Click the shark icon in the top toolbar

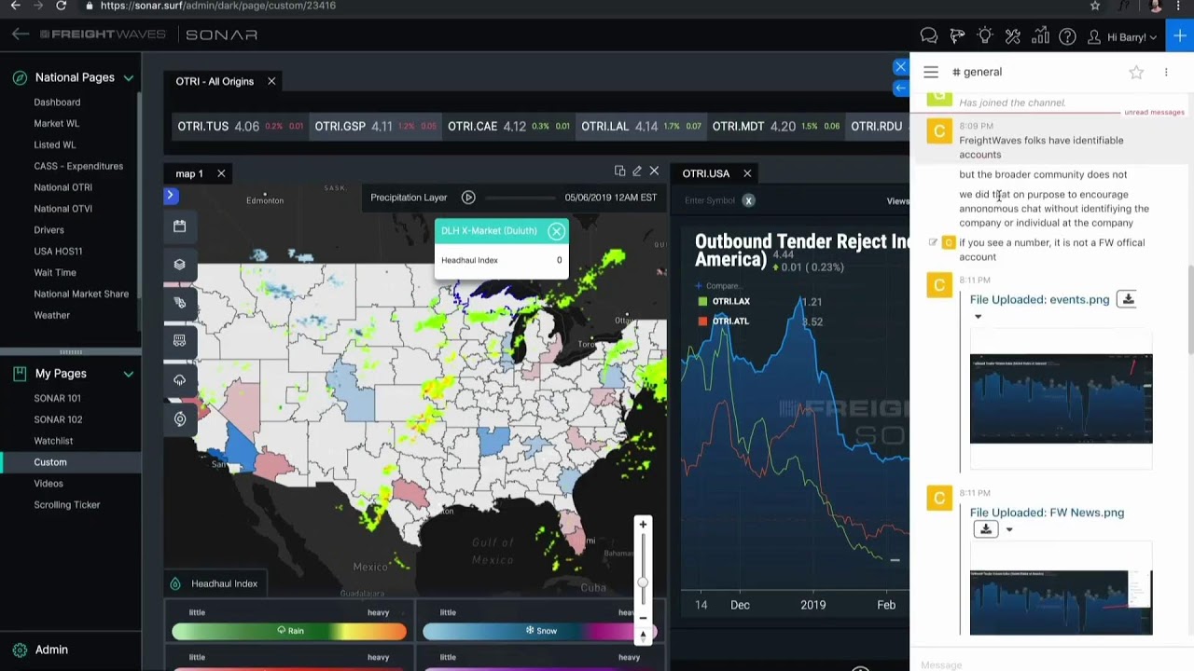[957, 36]
